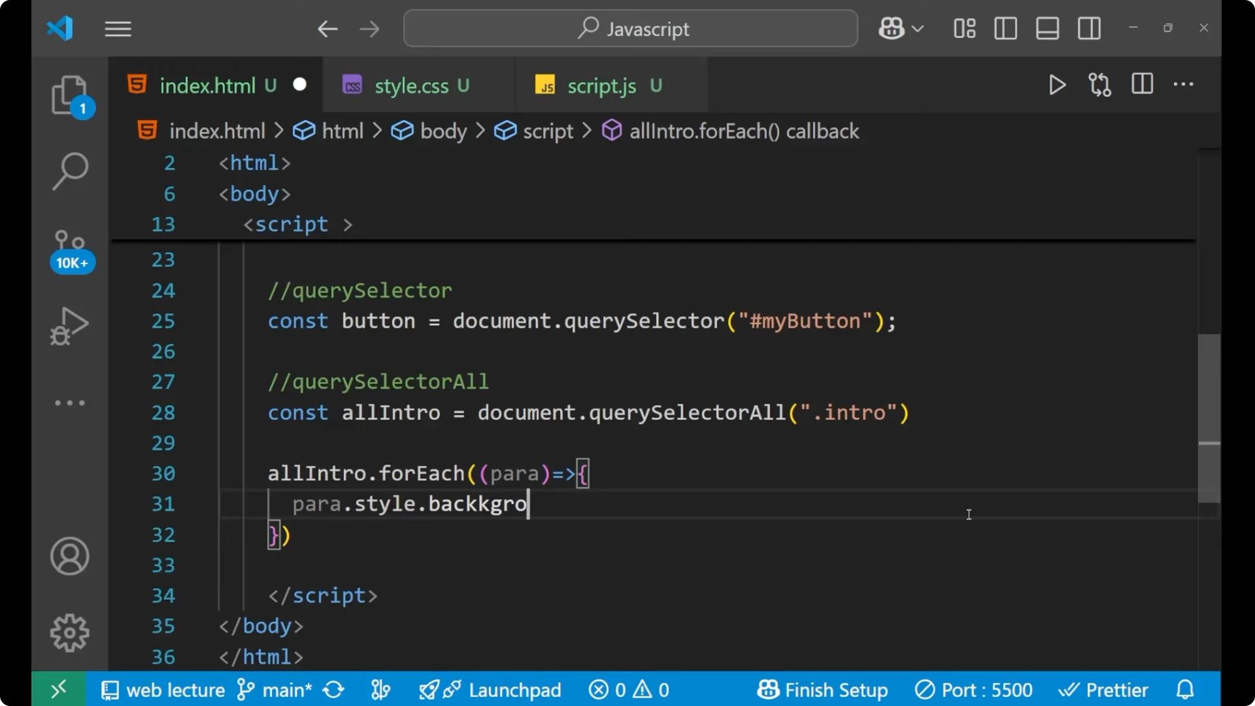
Task: Toggle the secondary sidebar visibility
Action: pyautogui.click(x=1089, y=28)
